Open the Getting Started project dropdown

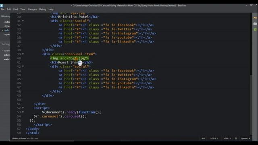[6, 44]
